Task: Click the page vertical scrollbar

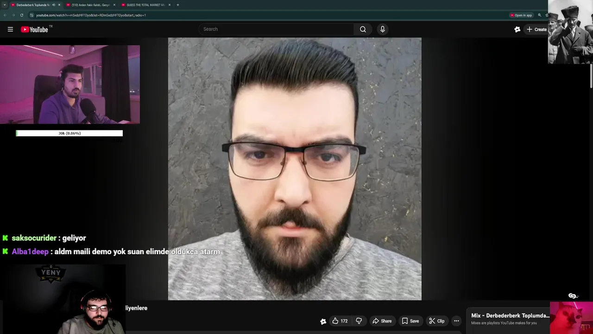Action: tap(591, 76)
